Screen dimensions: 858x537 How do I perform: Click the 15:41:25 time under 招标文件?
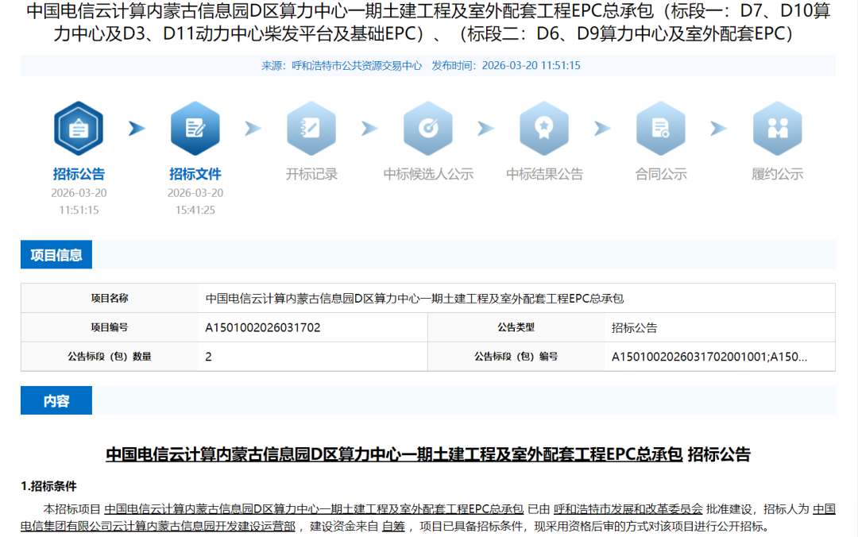(195, 211)
